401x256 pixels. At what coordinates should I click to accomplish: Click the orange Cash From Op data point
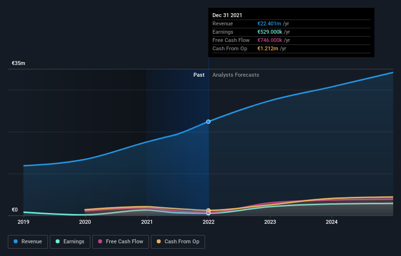click(x=209, y=210)
